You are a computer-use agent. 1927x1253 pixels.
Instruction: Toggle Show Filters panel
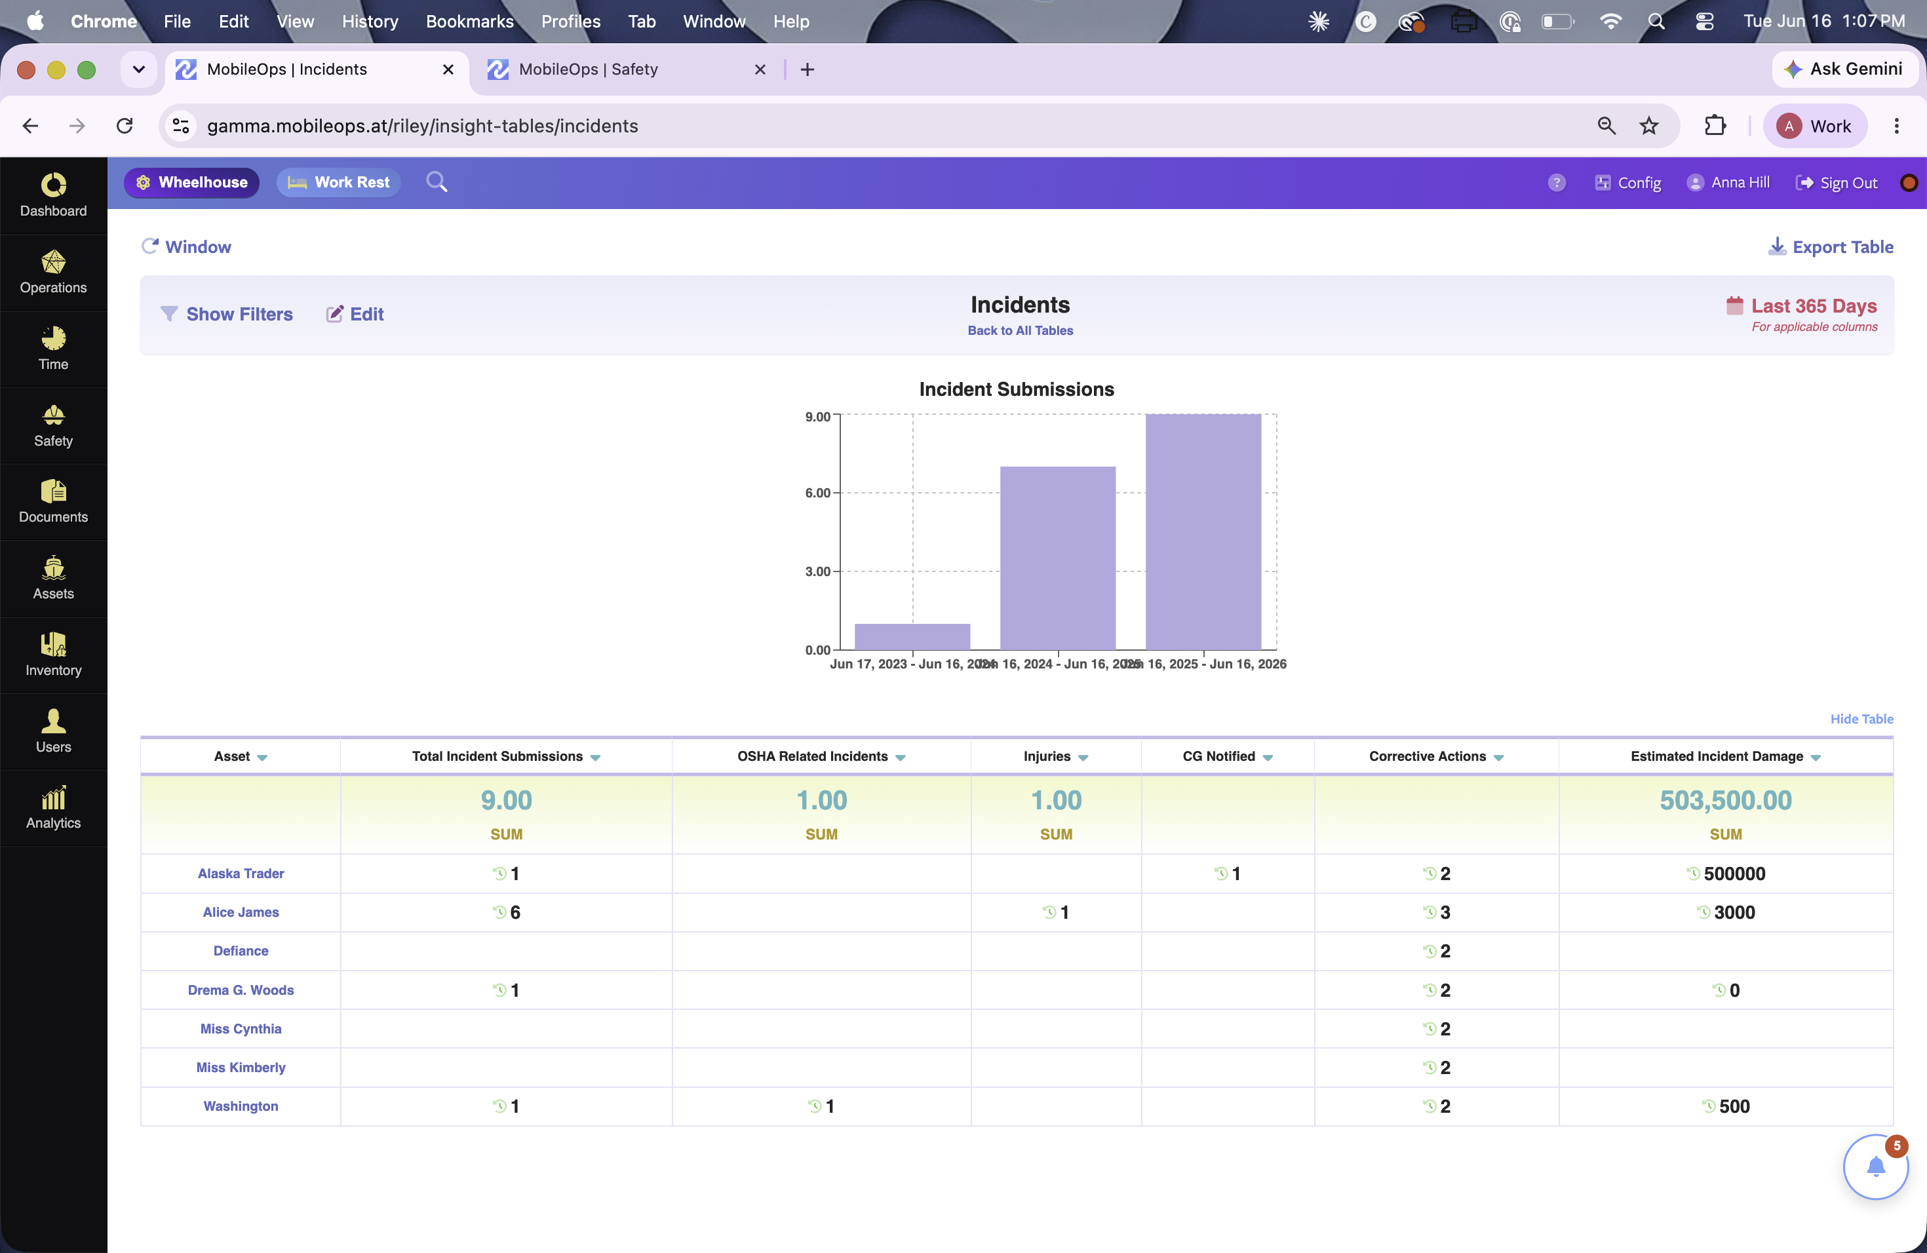click(x=227, y=314)
